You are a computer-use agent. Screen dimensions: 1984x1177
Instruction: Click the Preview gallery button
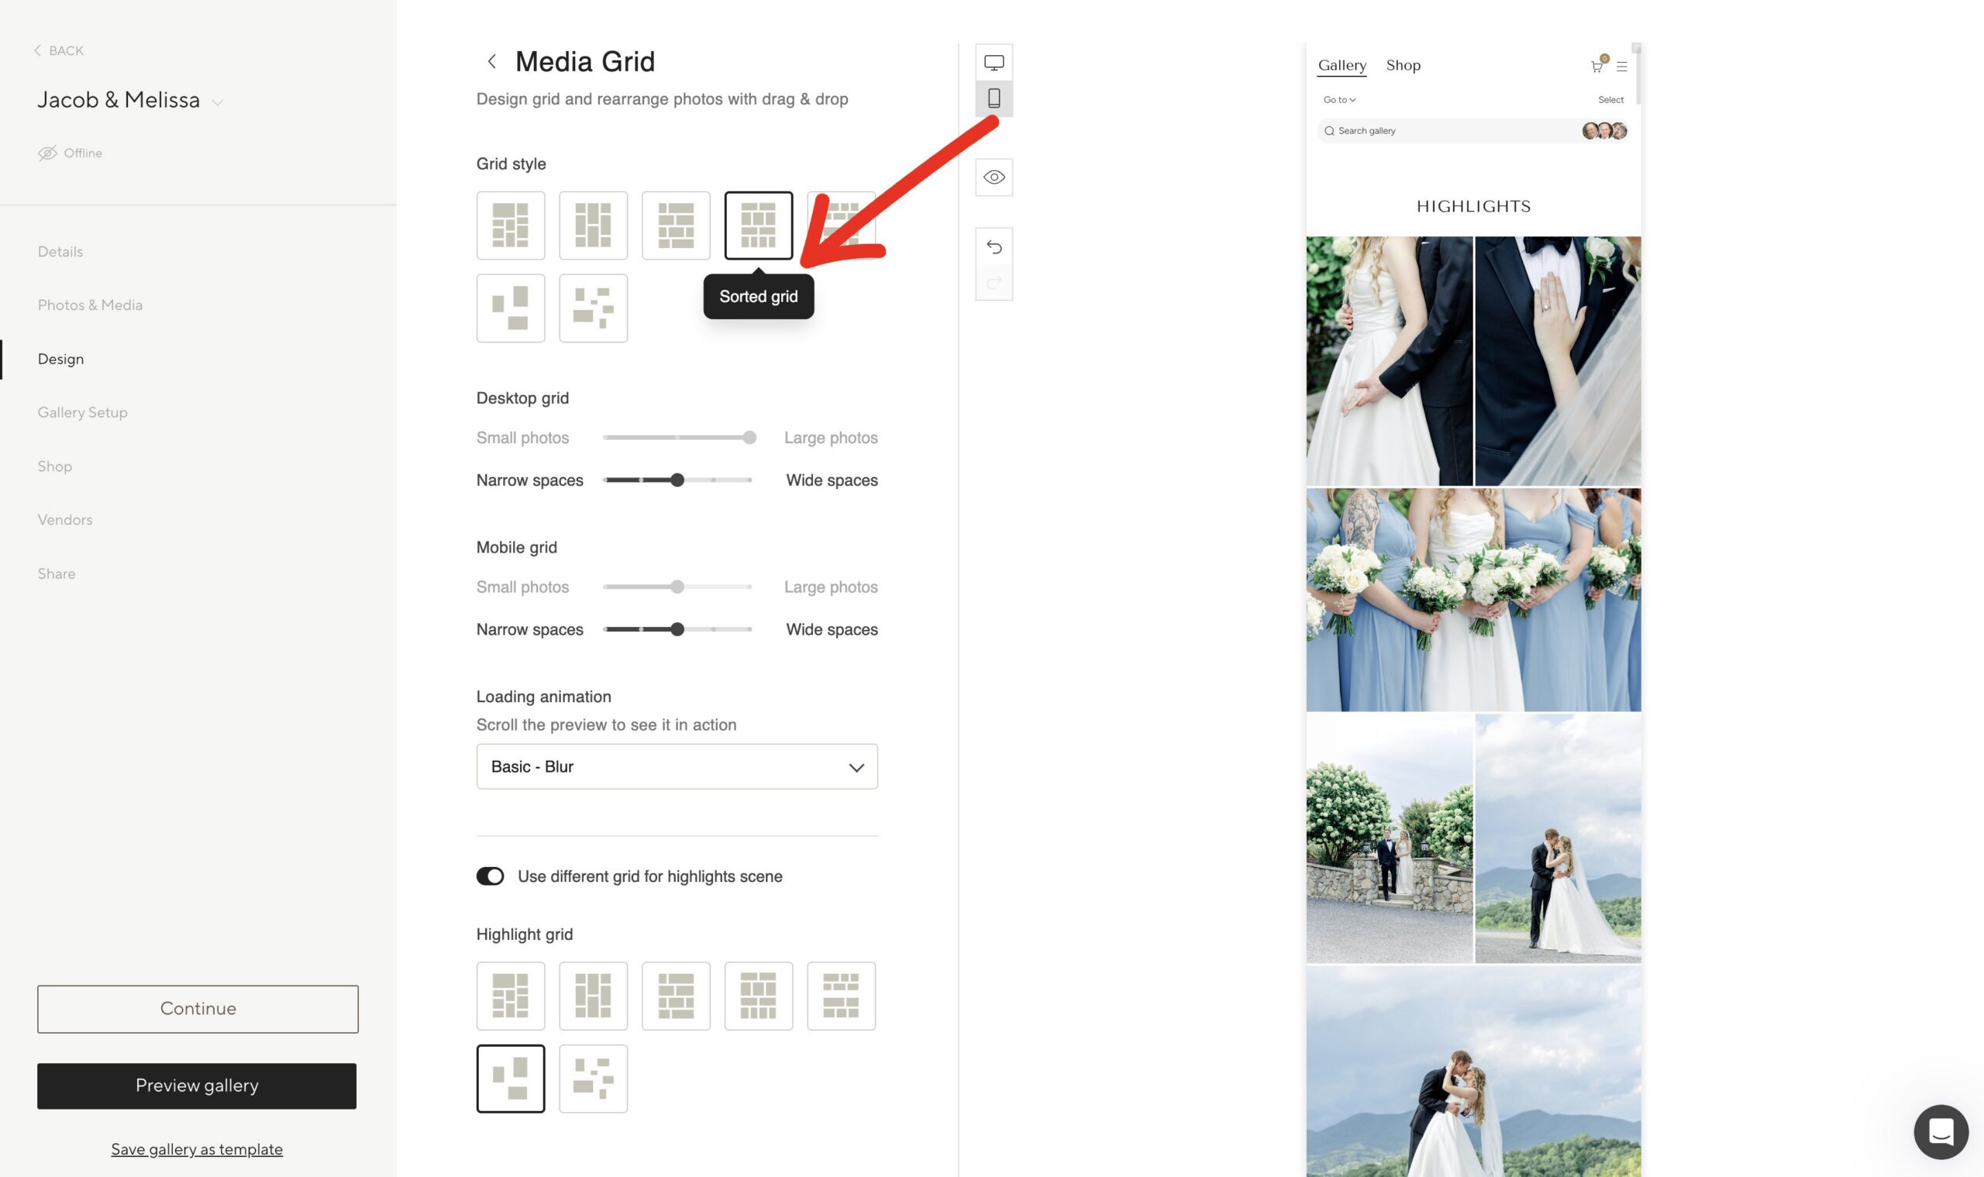pos(197,1086)
